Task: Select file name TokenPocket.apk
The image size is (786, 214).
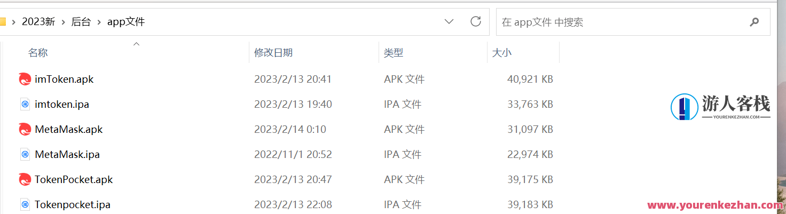Action: (x=74, y=179)
